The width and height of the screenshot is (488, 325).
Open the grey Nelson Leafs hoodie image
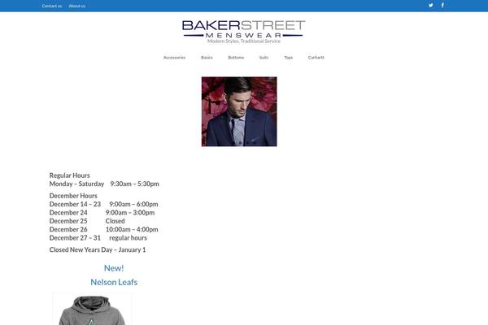pos(92,309)
